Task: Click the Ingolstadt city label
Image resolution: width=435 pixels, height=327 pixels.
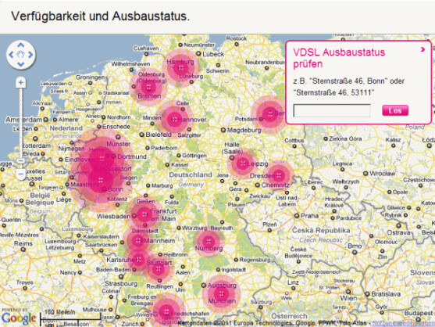Action: (x=234, y=269)
